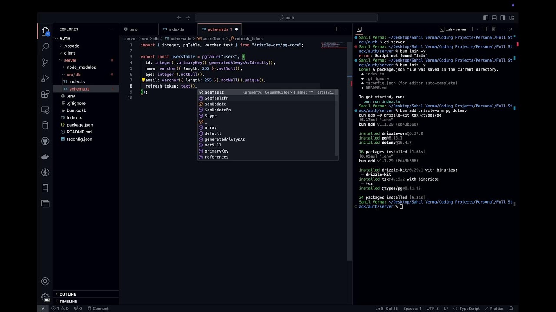Expand the client folder

coord(86,53)
